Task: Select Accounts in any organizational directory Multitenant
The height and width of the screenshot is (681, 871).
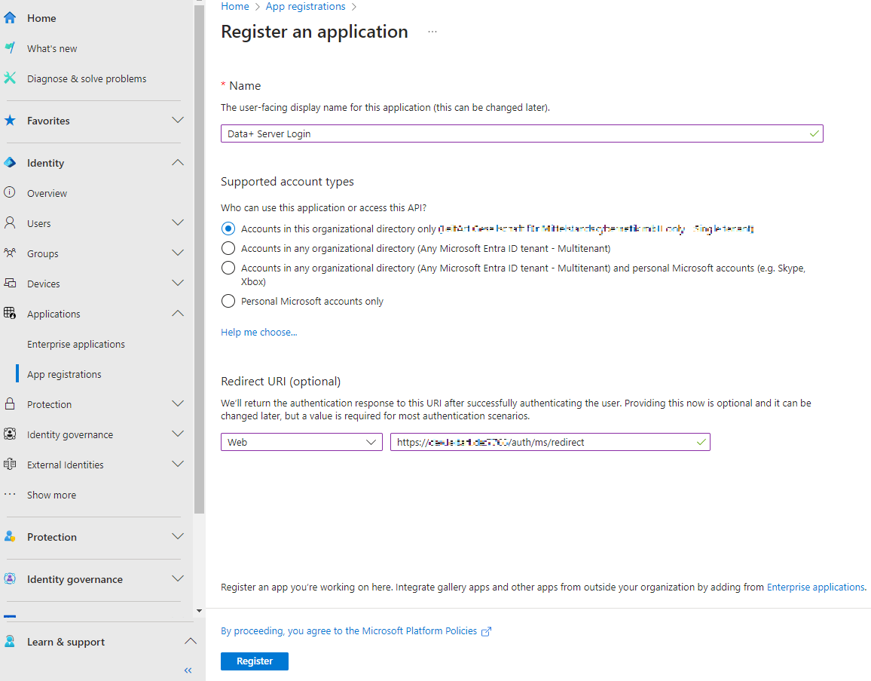Action: (x=228, y=248)
